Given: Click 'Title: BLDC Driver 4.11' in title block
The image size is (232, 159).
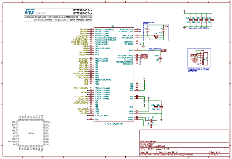Looking at the screenshot, I should (x=155, y=149).
